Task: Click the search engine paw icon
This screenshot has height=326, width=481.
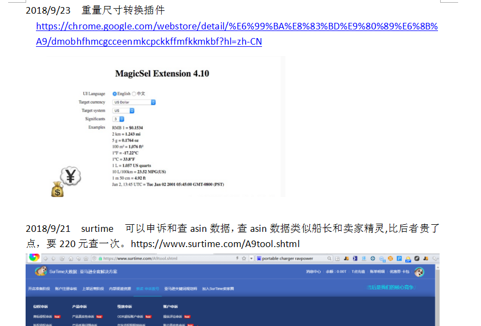Action: 259,259
